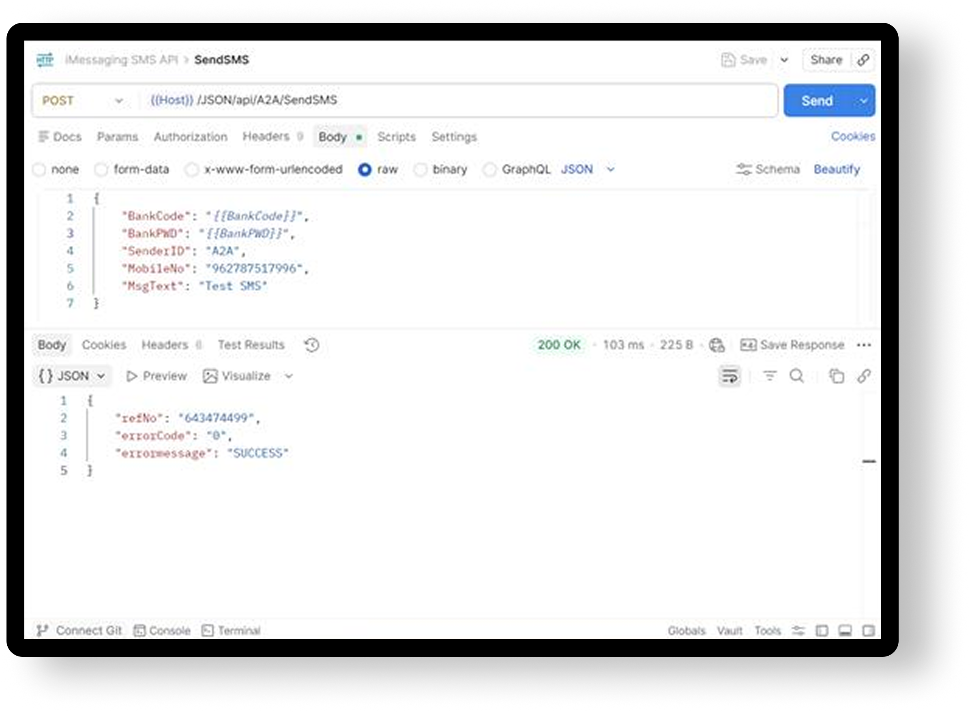Screen dimensions: 970x712
Task: Click the 103 ms response time
Action: click(623, 345)
